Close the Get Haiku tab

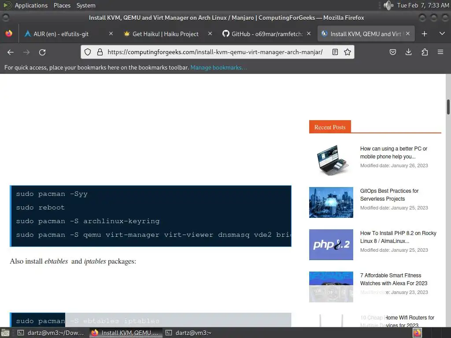tap(210, 33)
